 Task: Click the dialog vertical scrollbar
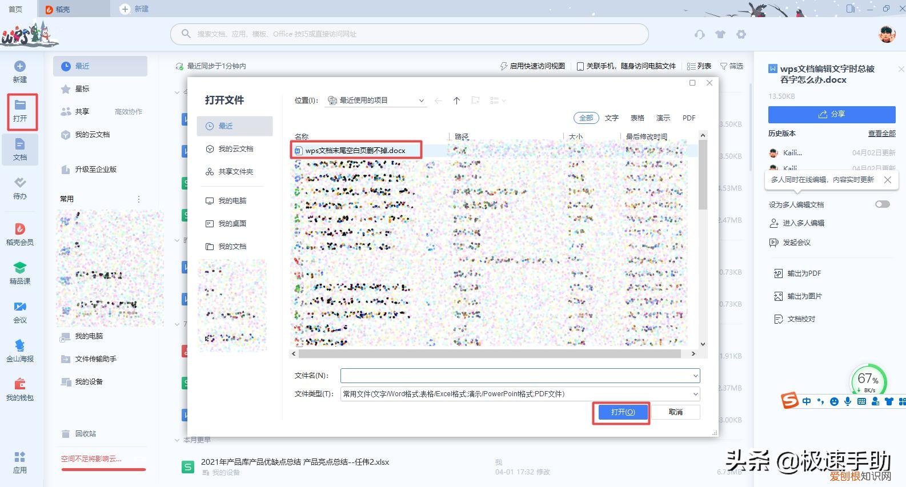pos(703,175)
